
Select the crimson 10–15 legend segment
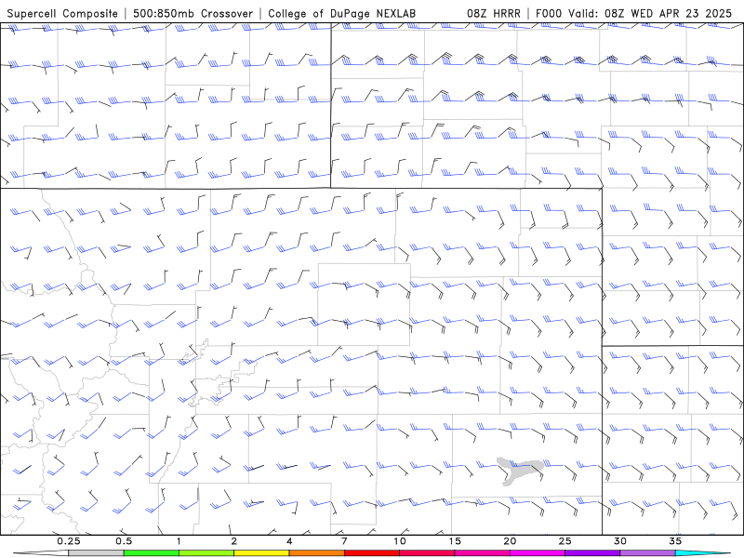pos(427,553)
